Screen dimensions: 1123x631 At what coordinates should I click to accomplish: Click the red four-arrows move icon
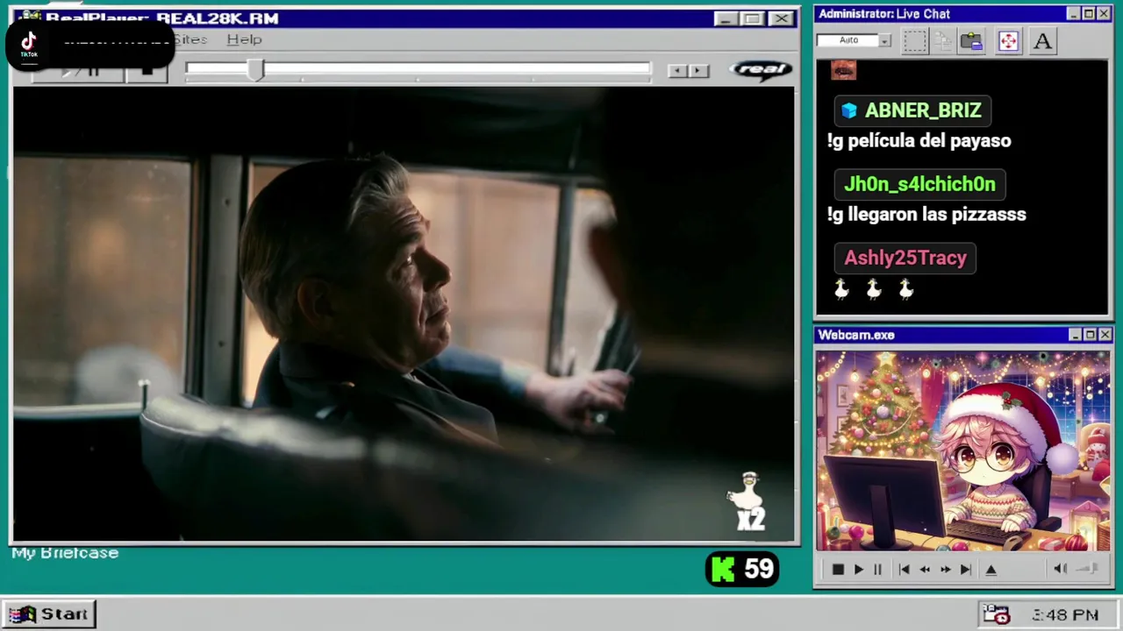click(1008, 41)
